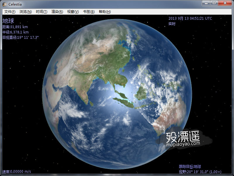Minimize the Celestia window

(206, 3)
